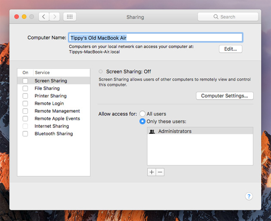
Task: Enable Remote Apple Events checkbox
Action: (25, 118)
